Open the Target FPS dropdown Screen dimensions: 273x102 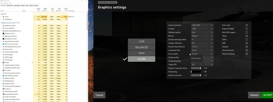tap(202, 64)
